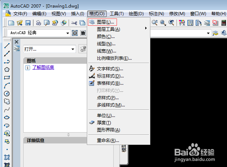Choose 图形界限(A) menu entry
The width and height of the screenshot is (227, 167).
118,130
